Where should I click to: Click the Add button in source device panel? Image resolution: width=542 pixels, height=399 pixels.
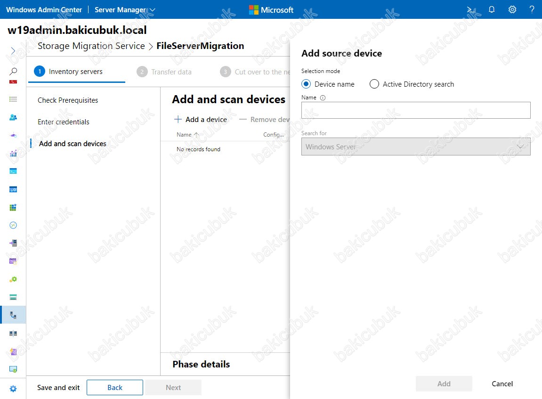(444, 384)
